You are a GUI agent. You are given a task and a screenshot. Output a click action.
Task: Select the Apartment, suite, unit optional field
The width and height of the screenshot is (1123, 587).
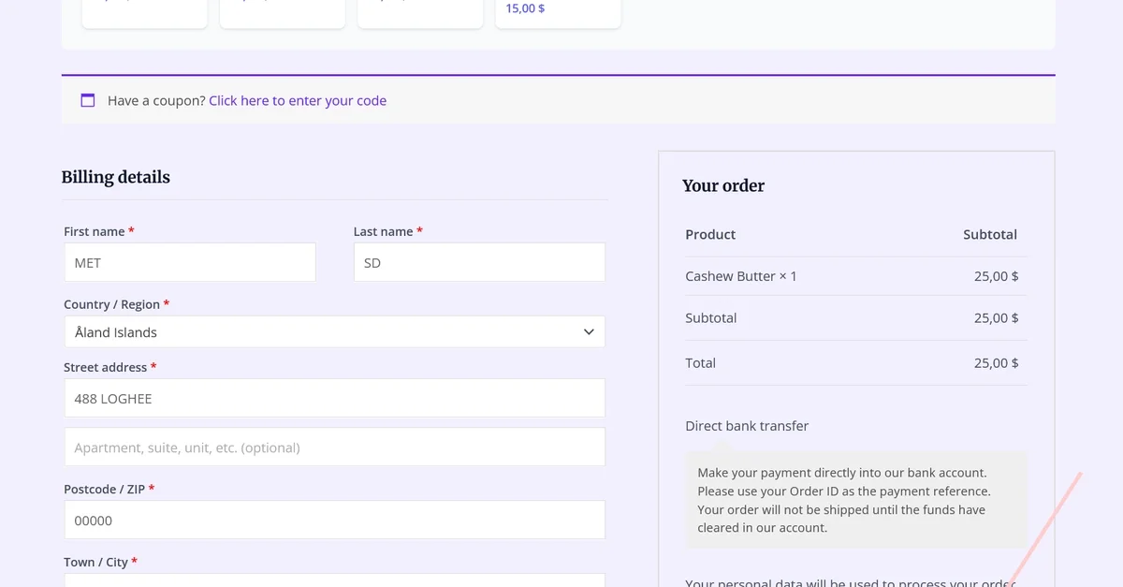click(334, 448)
